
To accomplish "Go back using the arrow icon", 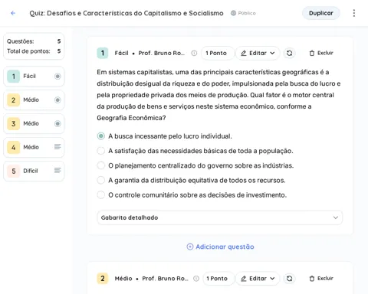I will tap(13, 13).
